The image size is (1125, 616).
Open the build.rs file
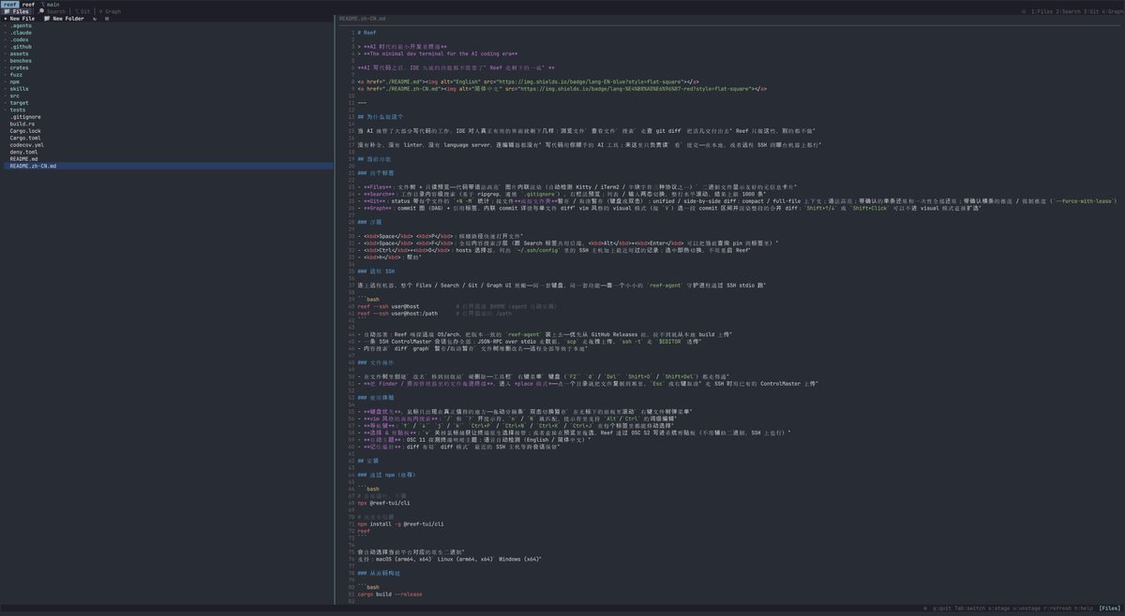(22, 124)
